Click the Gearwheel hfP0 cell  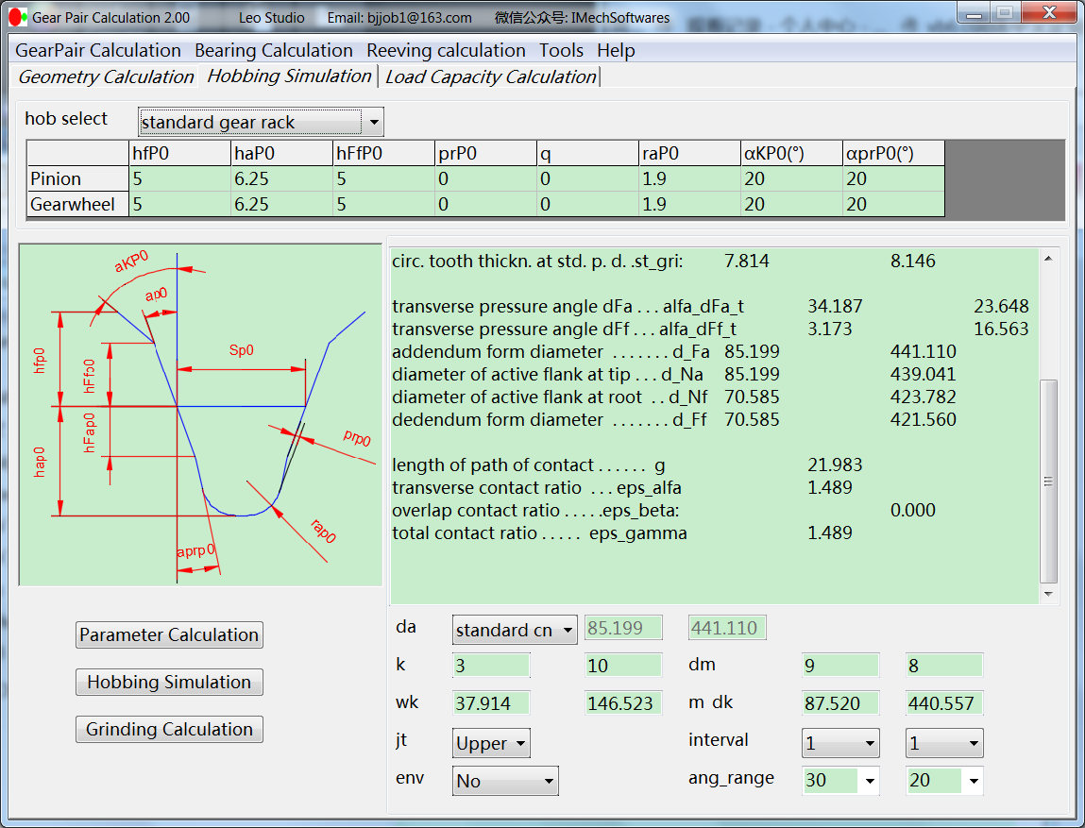click(x=180, y=205)
